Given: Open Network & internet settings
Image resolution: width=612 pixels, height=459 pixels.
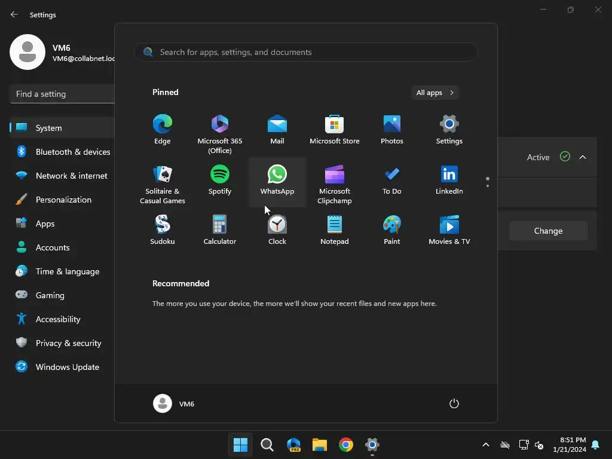Looking at the screenshot, I should [62, 176].
